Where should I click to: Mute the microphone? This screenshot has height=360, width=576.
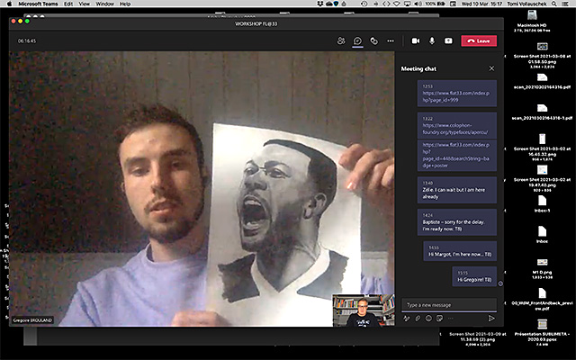click(432, 40)
